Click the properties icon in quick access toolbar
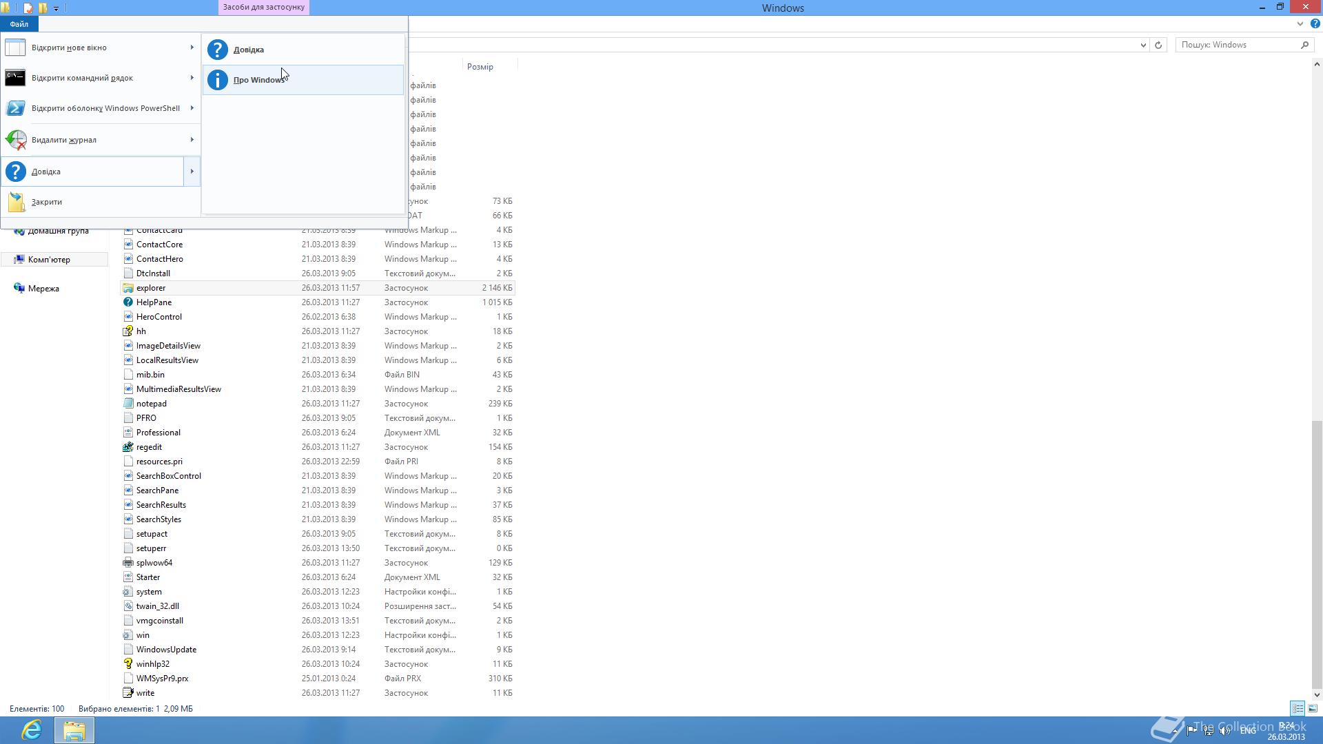 [28, 8]
